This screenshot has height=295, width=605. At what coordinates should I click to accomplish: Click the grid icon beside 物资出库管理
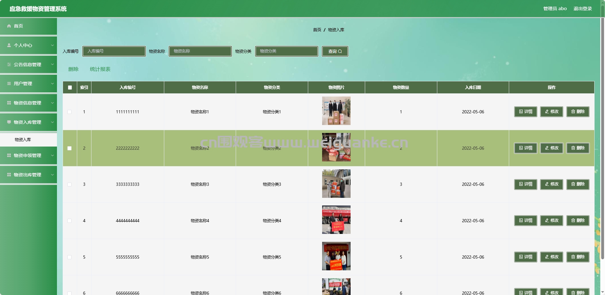click(9, 175)
